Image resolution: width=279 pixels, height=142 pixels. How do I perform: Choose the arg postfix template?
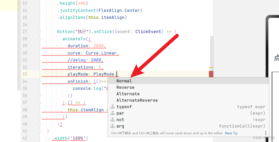point(189,126)
